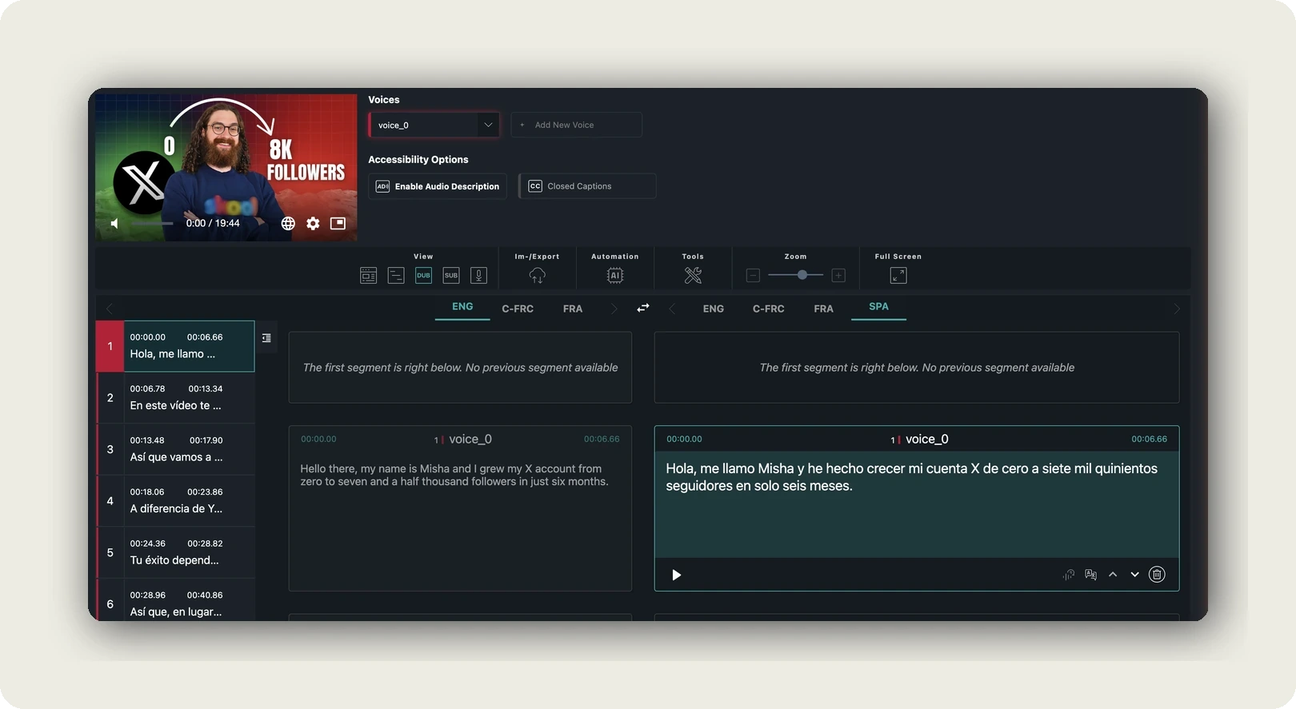Screen dimensions: 1296x709
Task: Select the right ENG language tab
Action: (x=714, y=309)
